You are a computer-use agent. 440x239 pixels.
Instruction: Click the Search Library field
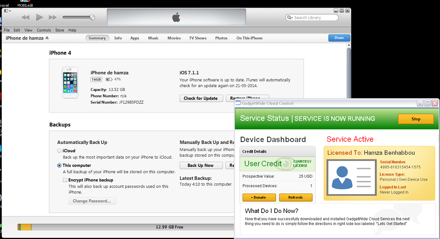[312, 18]
